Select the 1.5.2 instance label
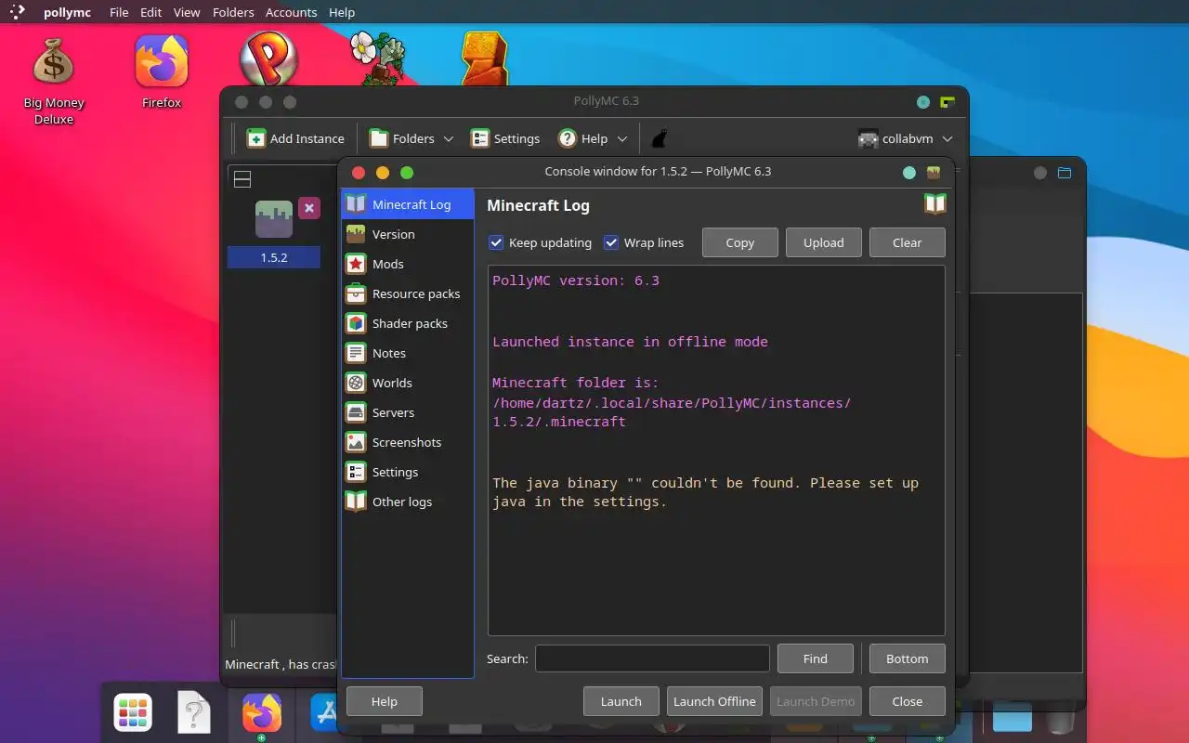The image size is (1189, 743). pos(274,257)
